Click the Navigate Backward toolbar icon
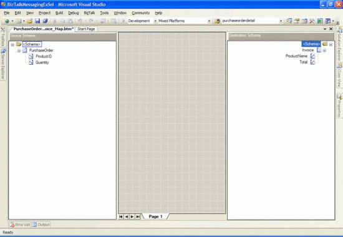This screenshot has height=237, width=343. pyautogui.click(x=103, y=21)
